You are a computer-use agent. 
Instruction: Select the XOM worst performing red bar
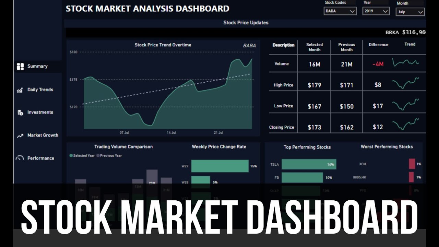tap(412, 164)
